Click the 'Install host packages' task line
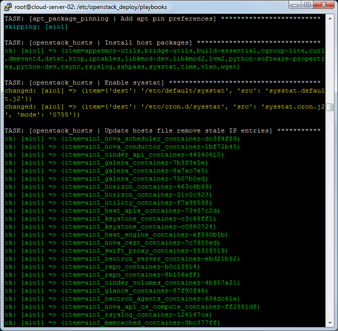 tap(163, 42)
